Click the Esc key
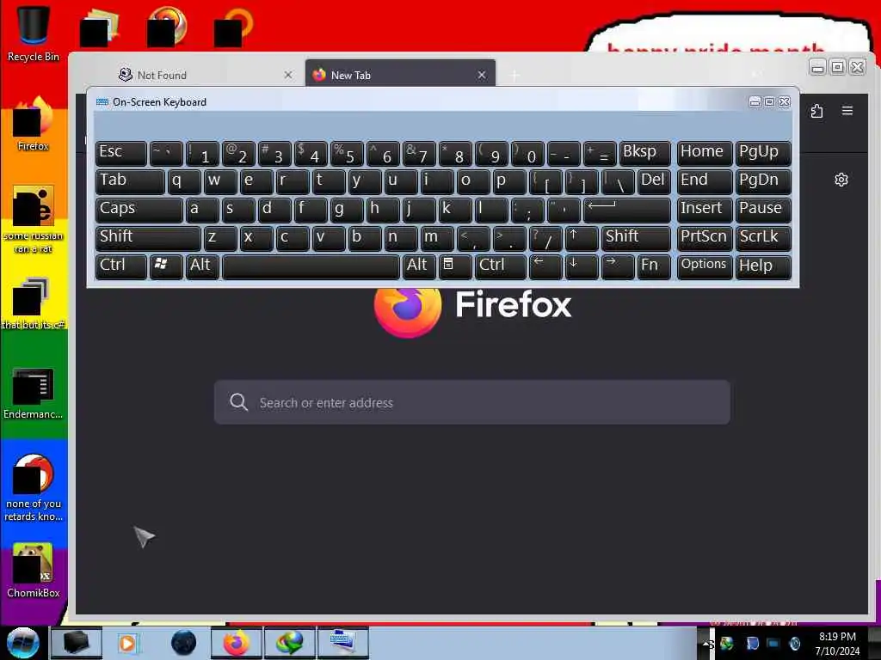Screen dimensions: 881x660 click(x=120, y=153)
